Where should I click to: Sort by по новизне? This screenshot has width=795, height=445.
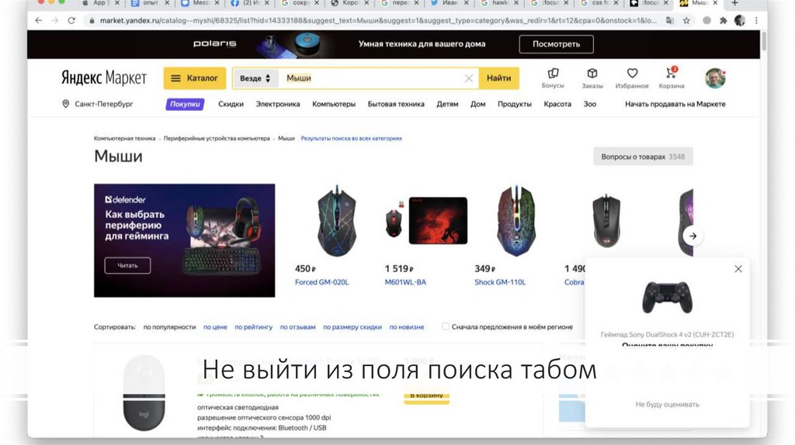pos(407,327)
